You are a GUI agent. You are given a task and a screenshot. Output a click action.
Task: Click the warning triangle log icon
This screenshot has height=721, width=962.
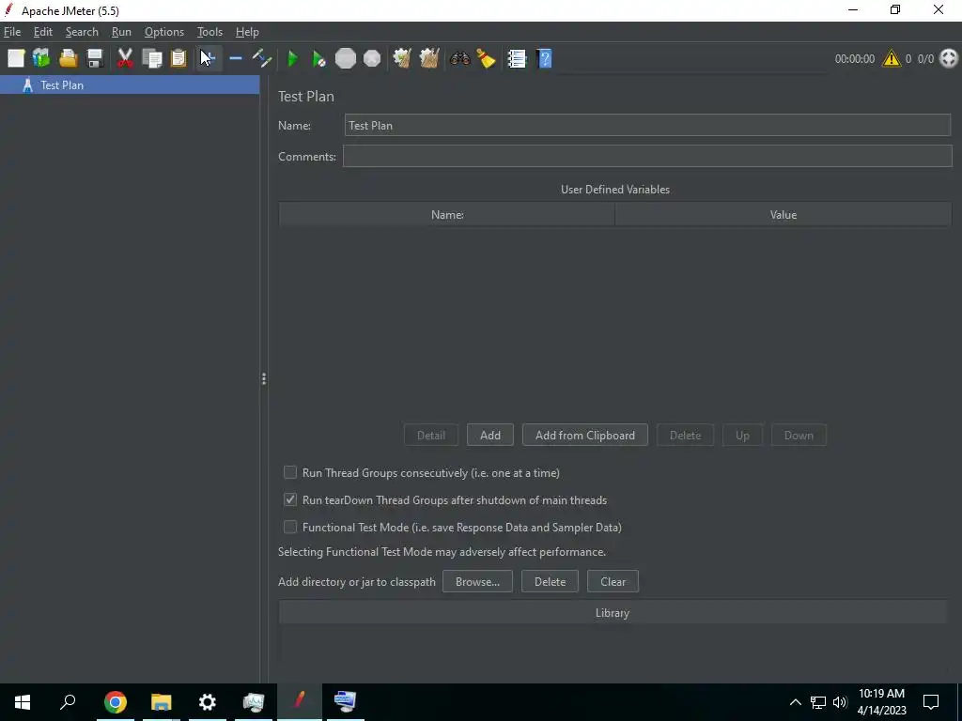tap(891, 58)
